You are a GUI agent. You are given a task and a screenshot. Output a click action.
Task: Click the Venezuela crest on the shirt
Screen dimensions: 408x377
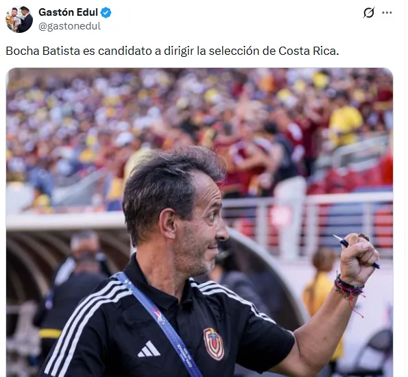pos(214,343)
